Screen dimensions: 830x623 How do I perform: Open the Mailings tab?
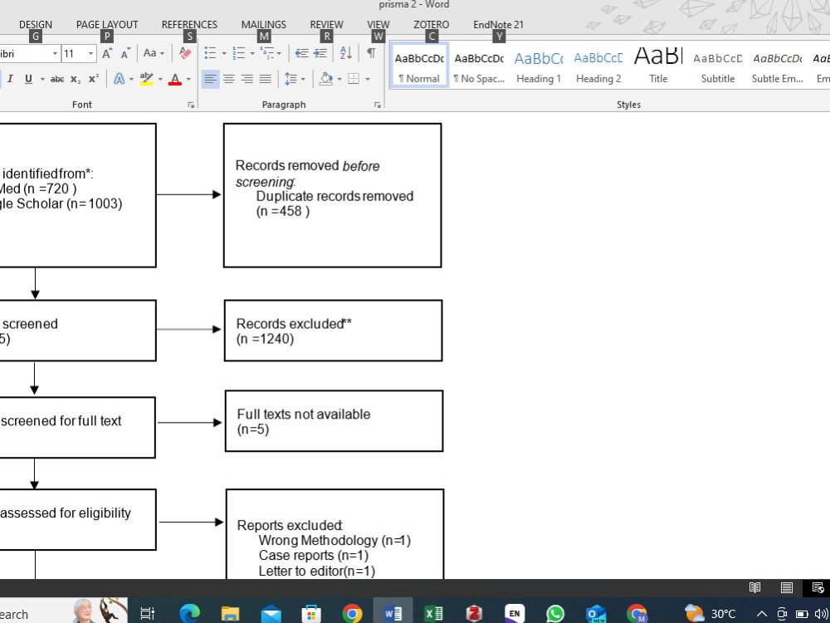264,24
